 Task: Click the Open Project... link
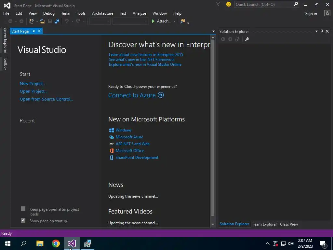point(33,91)
